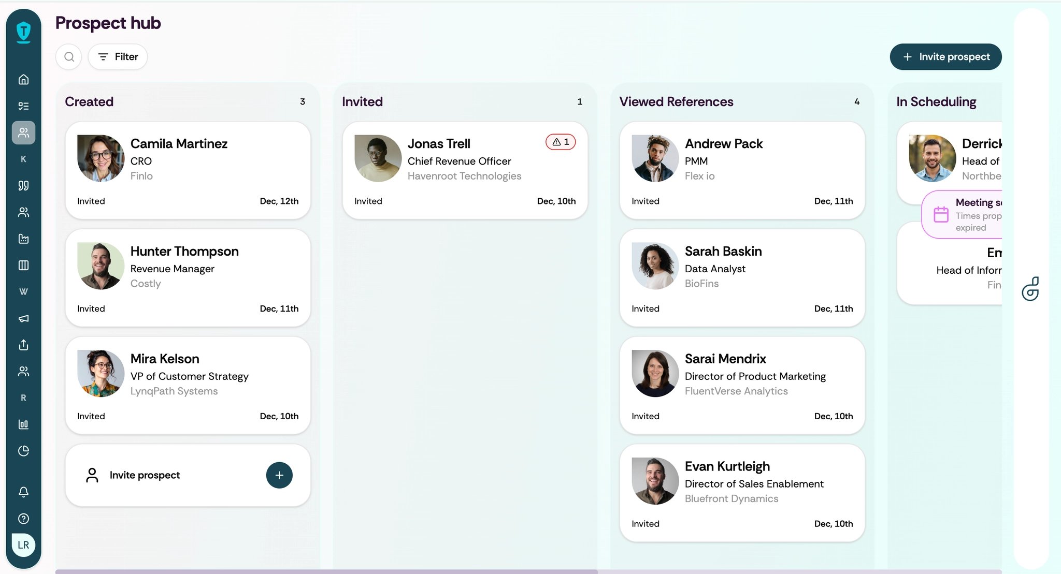Click the warning badge on Jonas Trell

561,142
